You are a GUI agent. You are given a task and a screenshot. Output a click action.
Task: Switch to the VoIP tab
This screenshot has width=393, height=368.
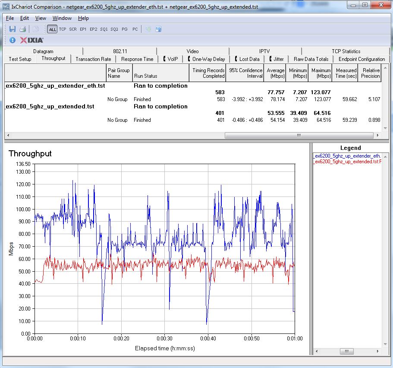click(170, 59)
